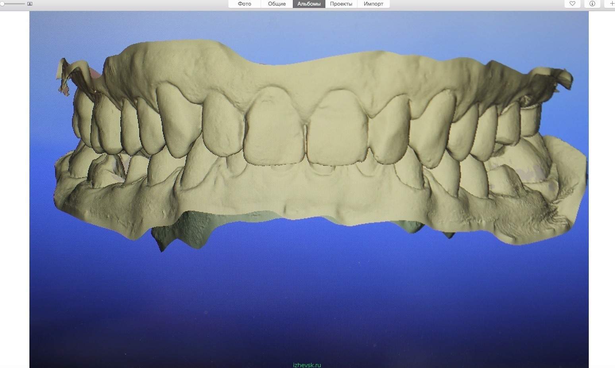This screenshot has width=615, height=368.
Task: Click the 3D dental scan photo
Action: pyautogui.click(x=309, y=189)
